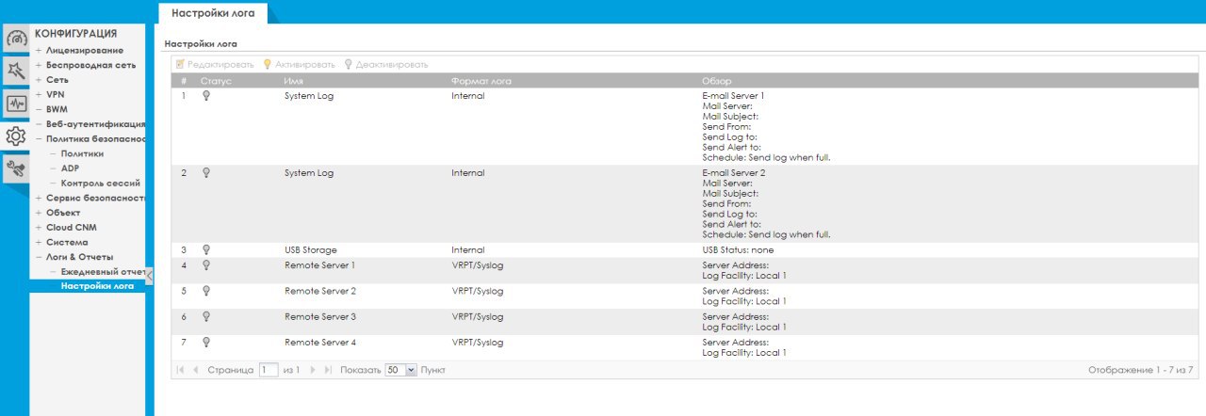Click the status bulb for Remote Server 1
This screenshot has height=416, width=1206.
pyautogui.click(x=206, y=265)
